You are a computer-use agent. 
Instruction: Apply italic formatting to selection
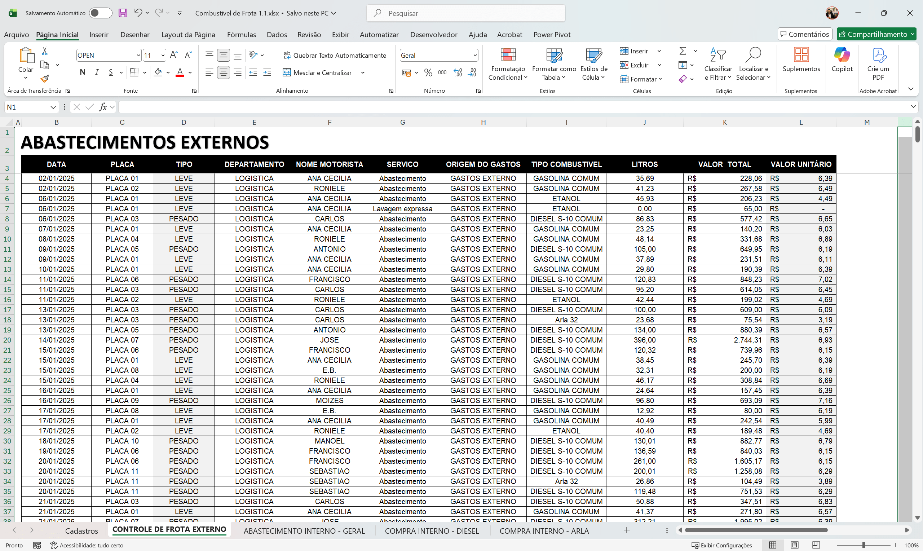[97, 72]
